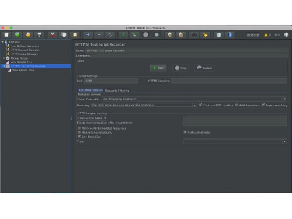This screenshot has width=292, height=219.
Task: Click the plus Expand All toolbar icon
Action: tap(88, 35)
